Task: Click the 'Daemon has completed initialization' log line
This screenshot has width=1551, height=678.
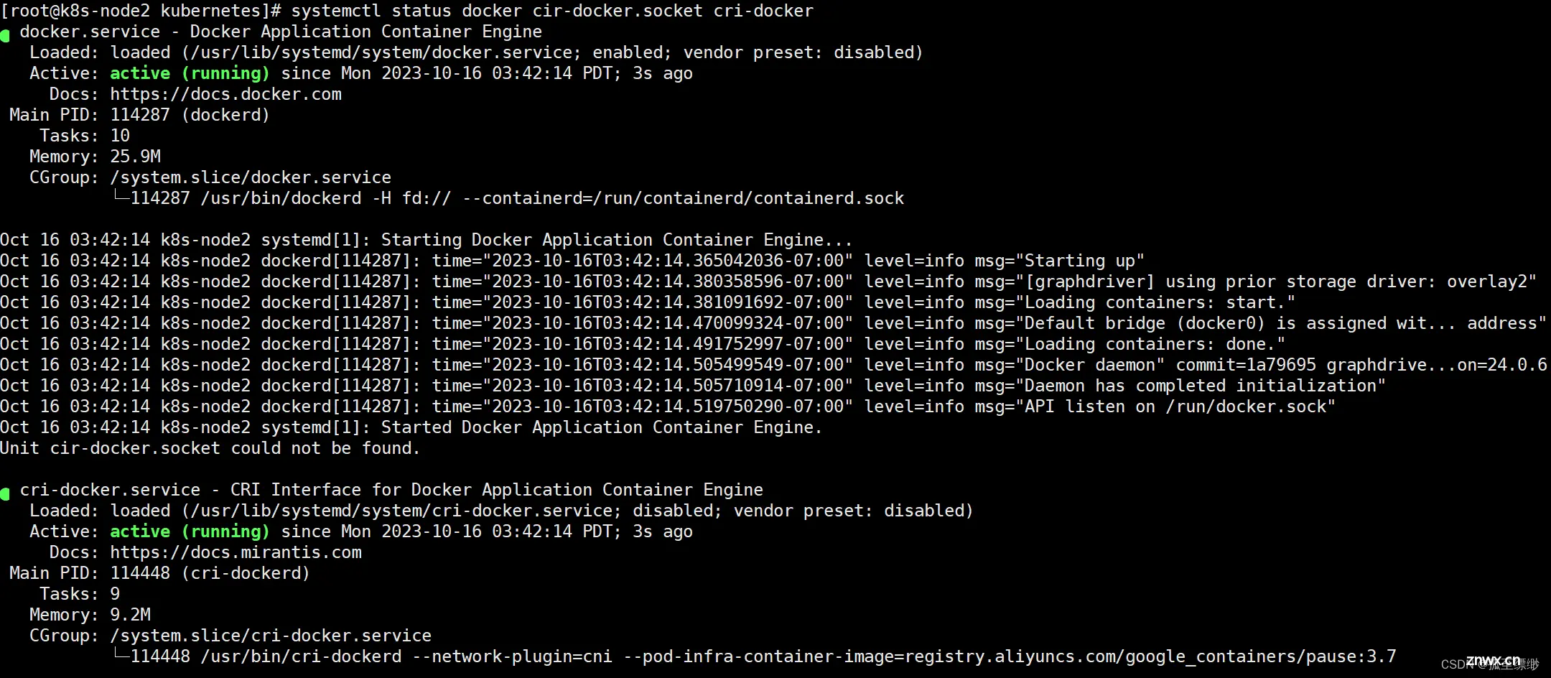Action: pos(693,386)
